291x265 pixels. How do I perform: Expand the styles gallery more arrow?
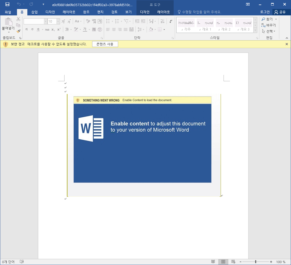[255, 30]
